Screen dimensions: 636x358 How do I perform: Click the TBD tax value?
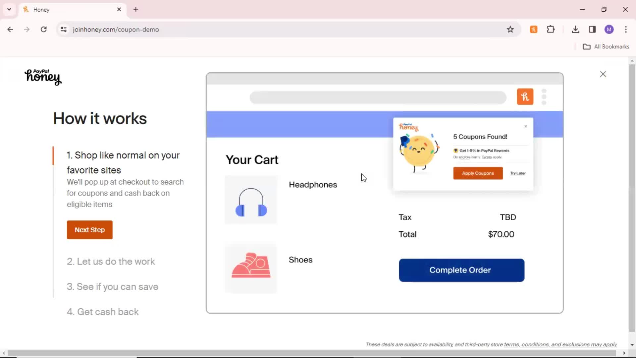tap(508, 217)
